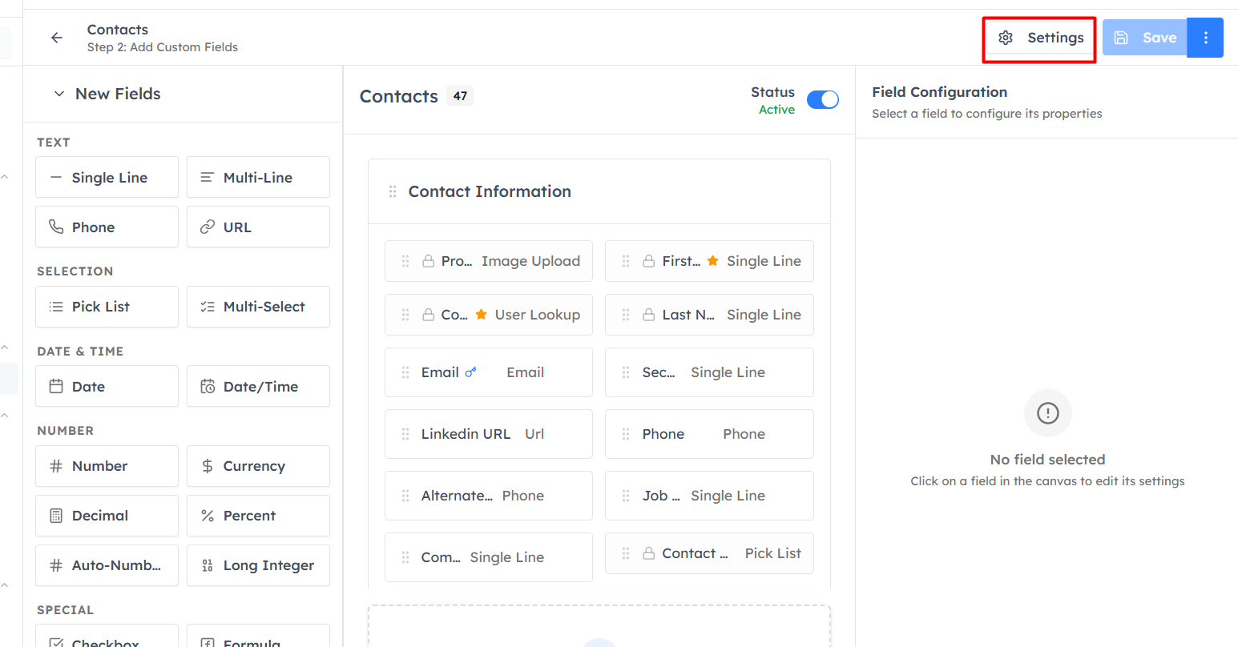Select the Multi-Line field type

[x=258, y=177]
